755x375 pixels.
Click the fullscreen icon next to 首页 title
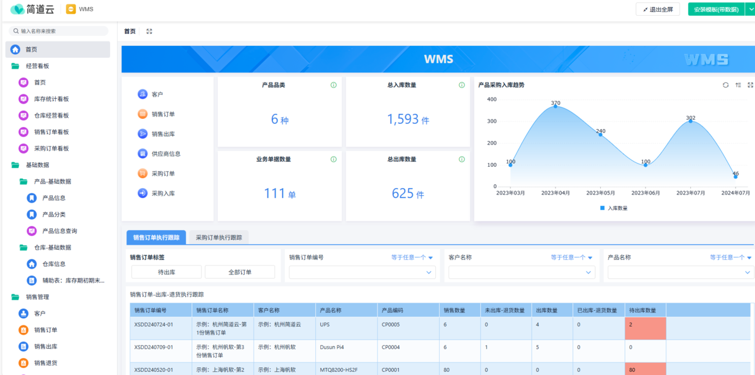click(x=149, y=31)
